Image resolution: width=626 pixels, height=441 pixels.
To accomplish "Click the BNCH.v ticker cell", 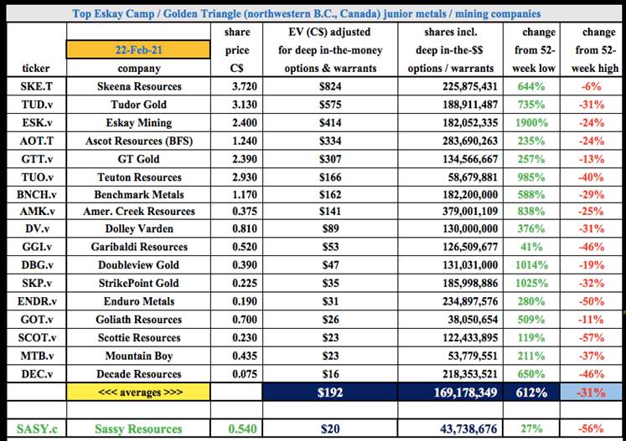I will [x=36, y=195].
